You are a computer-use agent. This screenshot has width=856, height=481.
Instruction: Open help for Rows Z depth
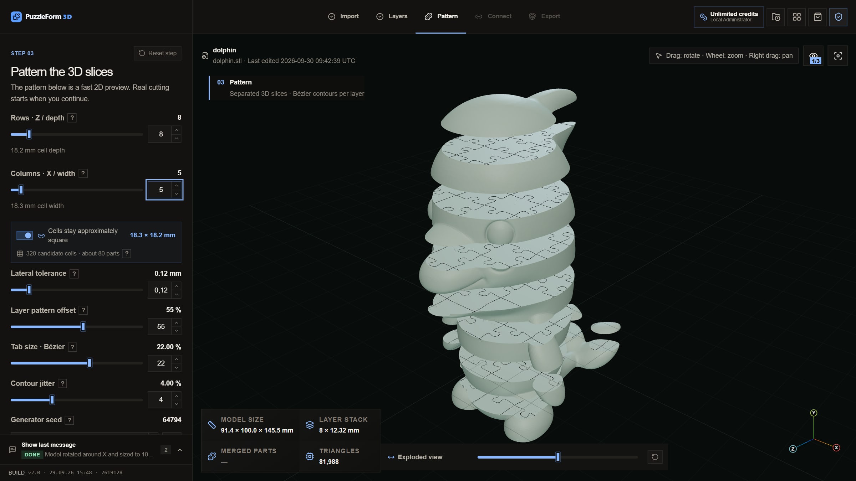(x=72, y=118)
